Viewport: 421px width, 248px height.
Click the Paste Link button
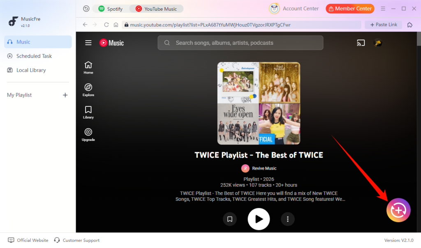(x=384, y=25)
